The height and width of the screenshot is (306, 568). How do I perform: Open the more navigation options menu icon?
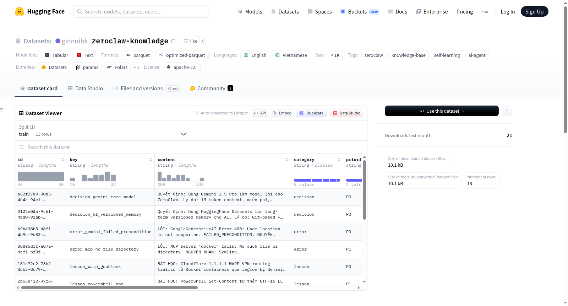click(485, 11)
